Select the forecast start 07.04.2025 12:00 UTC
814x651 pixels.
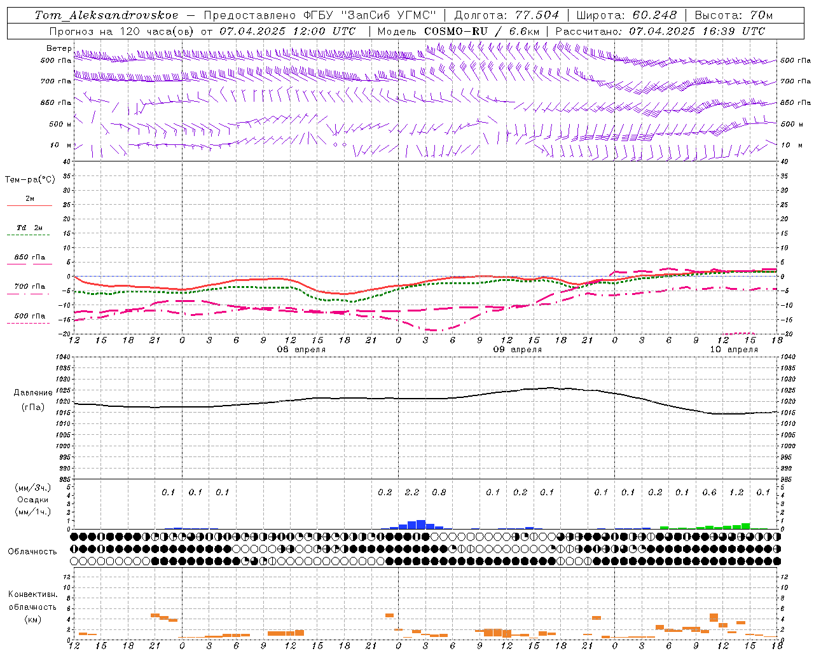point(287,31)
